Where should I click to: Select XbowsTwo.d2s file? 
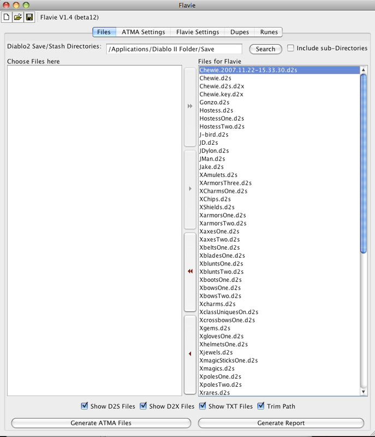(x=279, y=296)
